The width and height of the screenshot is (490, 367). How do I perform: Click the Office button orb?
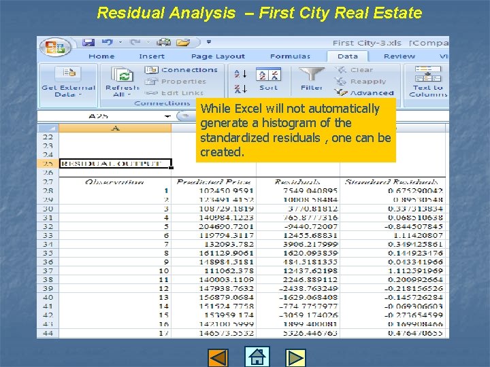coord(55,47)
